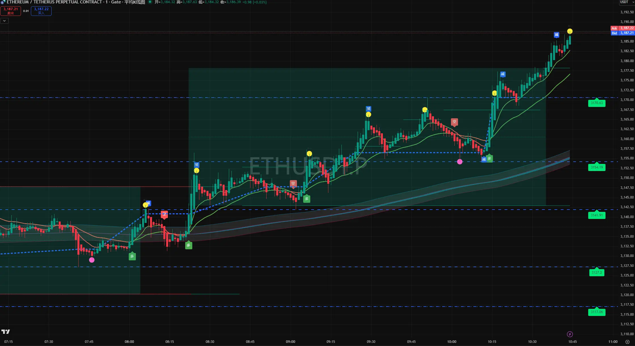Click the 3,187.21 卖出 sell button

point(10,11)
